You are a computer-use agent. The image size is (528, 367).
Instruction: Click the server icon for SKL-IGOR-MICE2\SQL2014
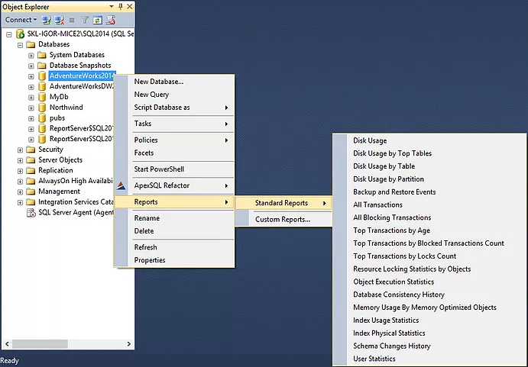[x=20, y=34]
